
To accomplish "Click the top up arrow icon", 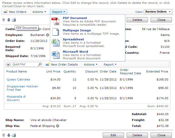I will coord(4,20).
